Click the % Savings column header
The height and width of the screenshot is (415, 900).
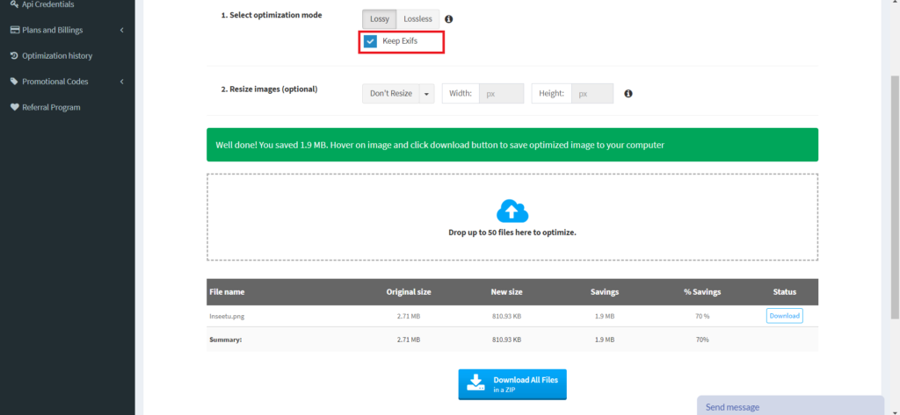click(702, 292)
